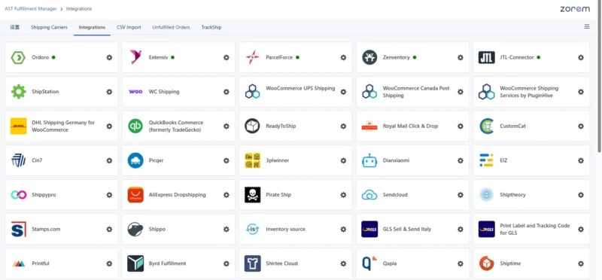This screenshot has width=602, height=280.
Task: Click the Sendcloud name text
Action: click(395, 195)
